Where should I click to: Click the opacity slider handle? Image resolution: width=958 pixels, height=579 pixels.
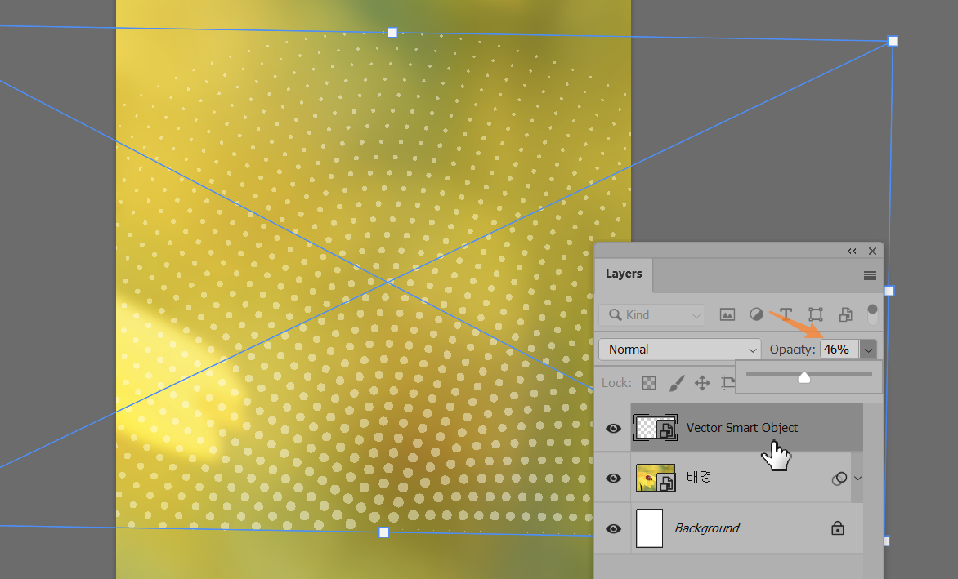pyautogui.click(x=804, y=377)
